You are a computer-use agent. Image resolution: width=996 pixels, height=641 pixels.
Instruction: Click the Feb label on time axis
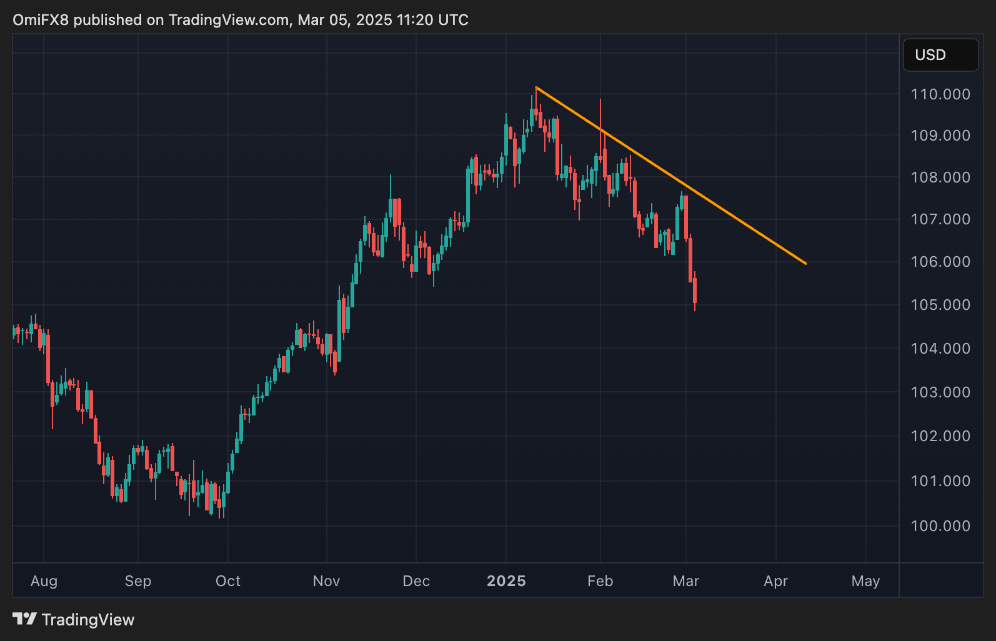(x=600, y=581)
